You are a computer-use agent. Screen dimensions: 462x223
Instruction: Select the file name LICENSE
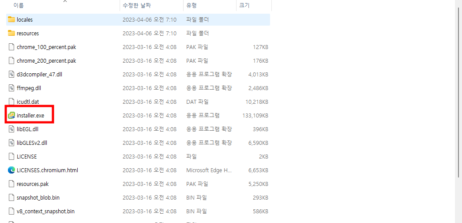[x=27, y=157]
